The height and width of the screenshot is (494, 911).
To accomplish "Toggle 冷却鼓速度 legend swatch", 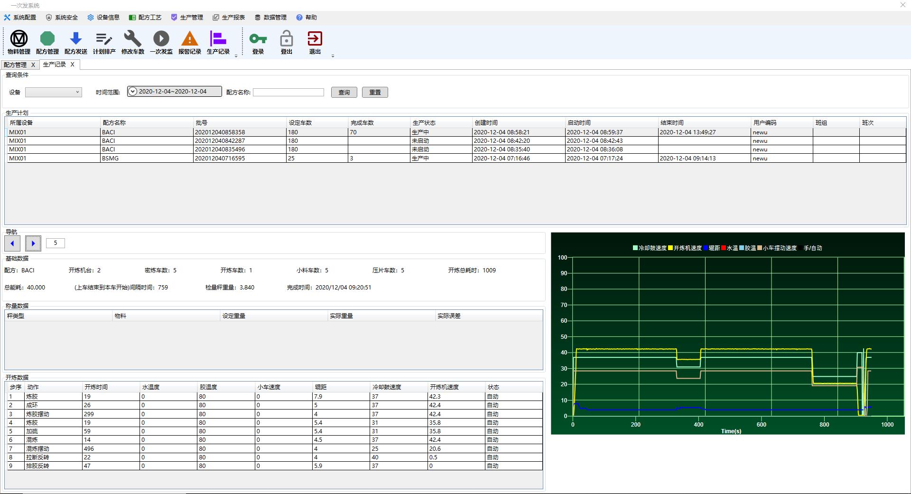I will [635, 248].
